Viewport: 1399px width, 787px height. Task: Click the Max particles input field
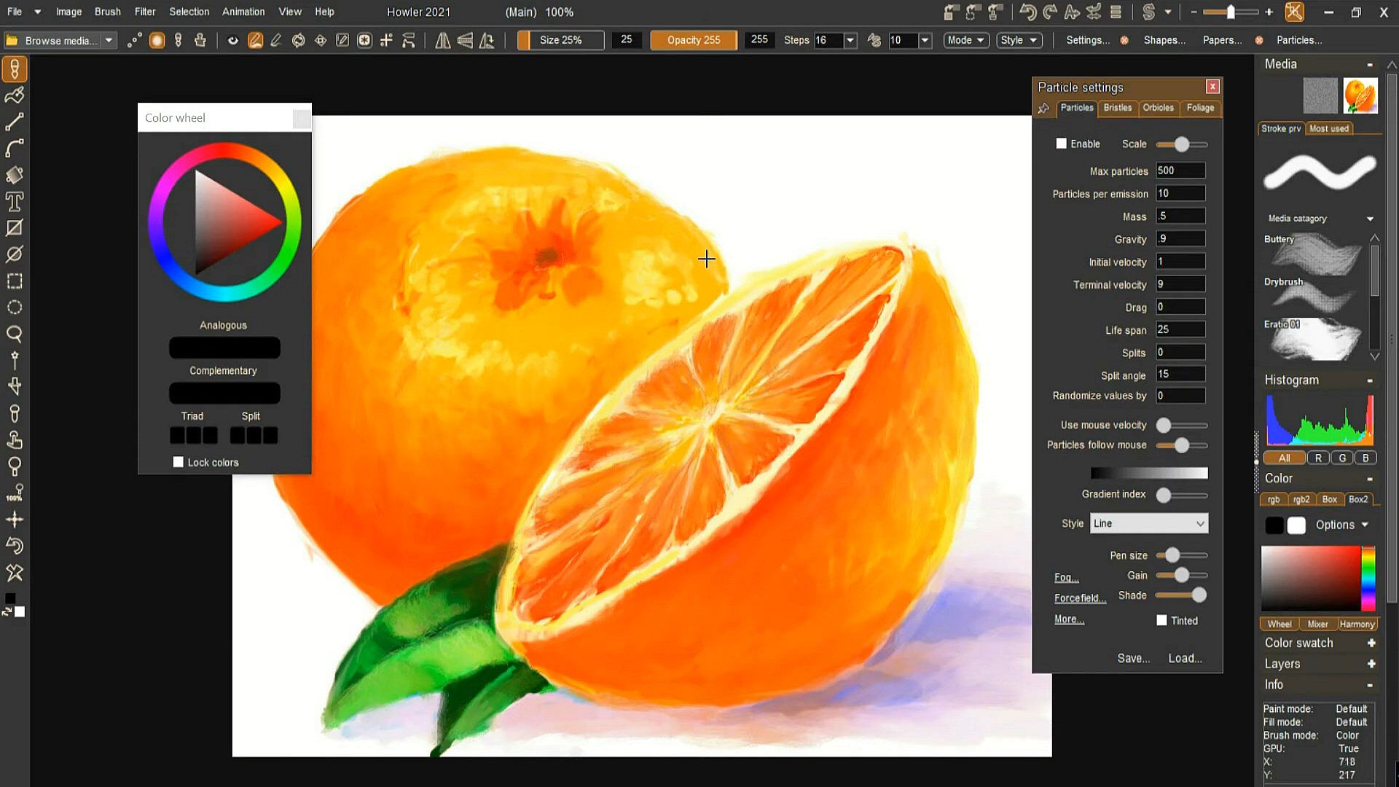(1180, 171)
